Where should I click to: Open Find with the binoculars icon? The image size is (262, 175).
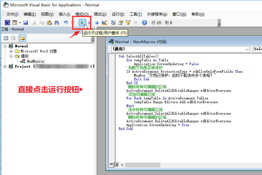pyautogui.click(x=56, y=23)
